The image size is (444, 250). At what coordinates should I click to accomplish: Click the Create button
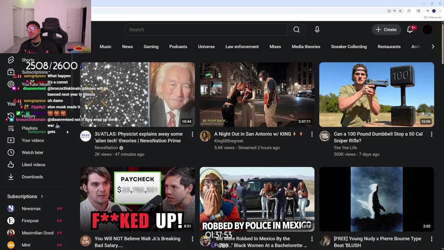[x=386, y=30]
